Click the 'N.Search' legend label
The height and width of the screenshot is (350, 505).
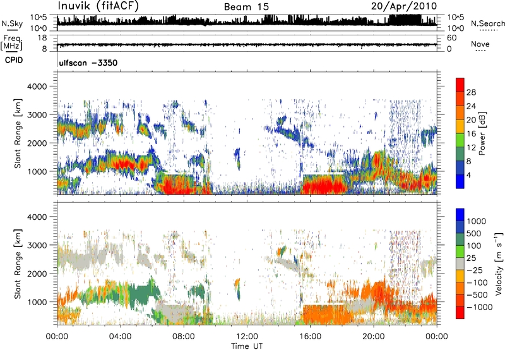[x=487, y=23]
